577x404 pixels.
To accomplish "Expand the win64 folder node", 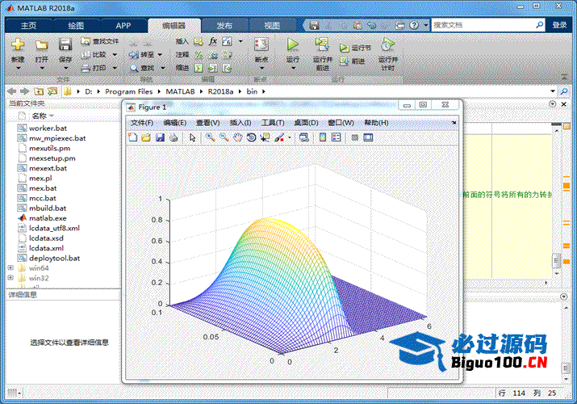I will pos(10,267).
